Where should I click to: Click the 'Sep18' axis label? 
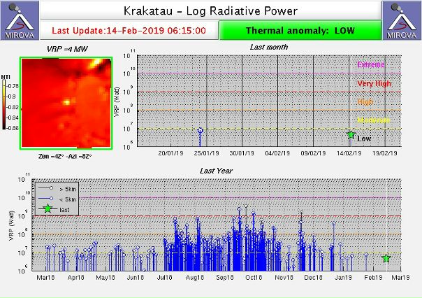point(225,278)
